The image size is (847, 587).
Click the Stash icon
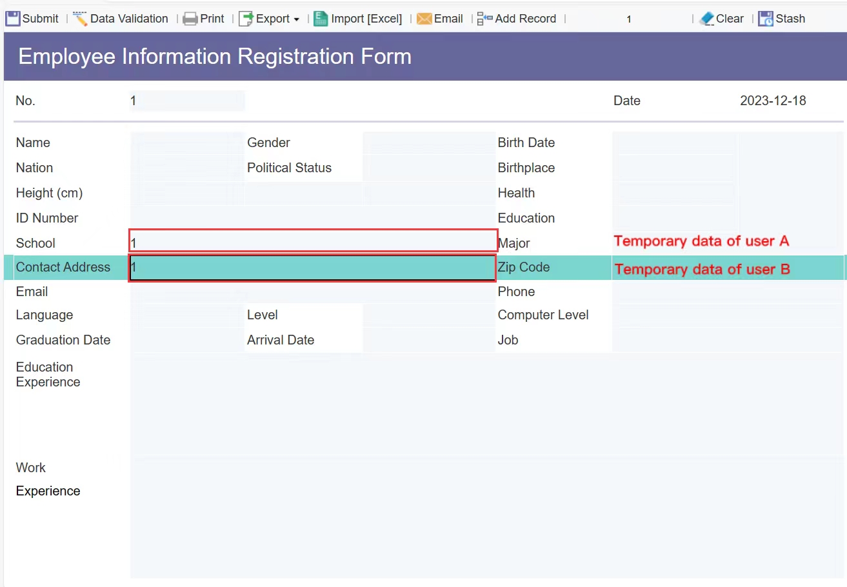[766, 19]
